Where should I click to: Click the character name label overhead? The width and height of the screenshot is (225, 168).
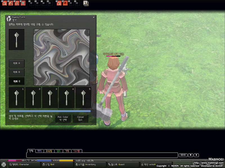pyautogui.click(x=113, y=54)
